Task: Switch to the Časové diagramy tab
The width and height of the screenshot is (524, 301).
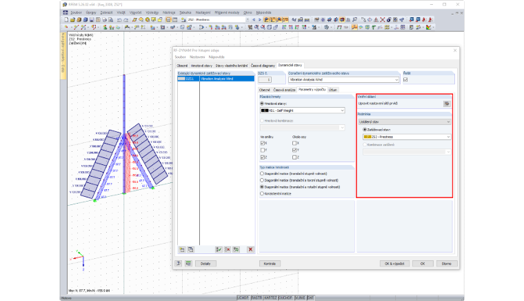Action: [263, 66]
